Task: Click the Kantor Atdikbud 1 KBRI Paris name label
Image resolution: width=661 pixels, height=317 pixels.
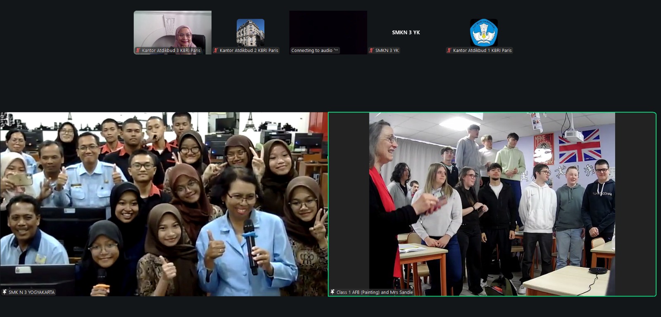Action: [482, 50]
